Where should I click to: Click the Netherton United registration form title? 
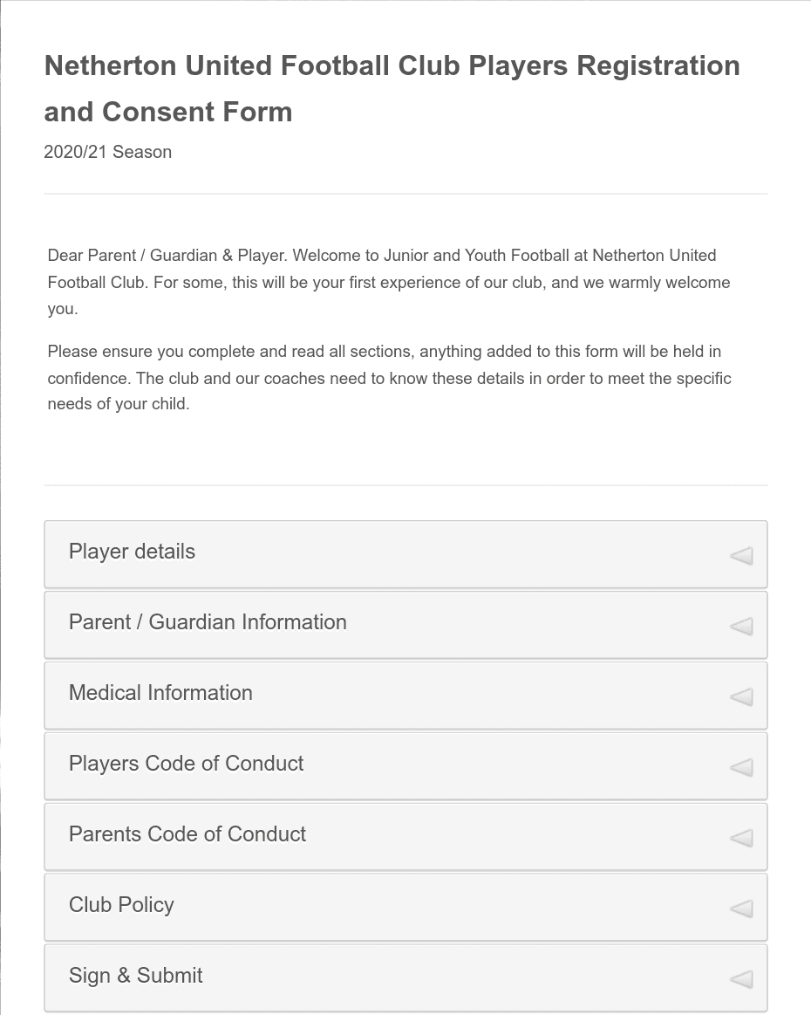392,88
